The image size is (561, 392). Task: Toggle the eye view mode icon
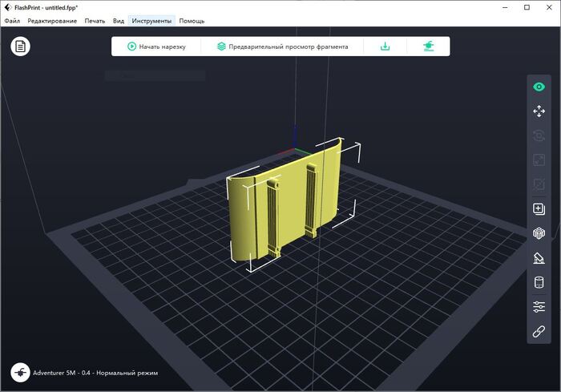(x=539, y=87)
